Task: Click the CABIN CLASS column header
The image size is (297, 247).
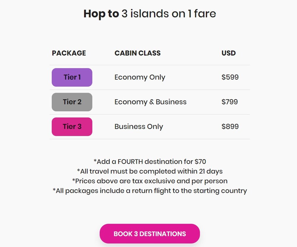Action: point(138,53)
